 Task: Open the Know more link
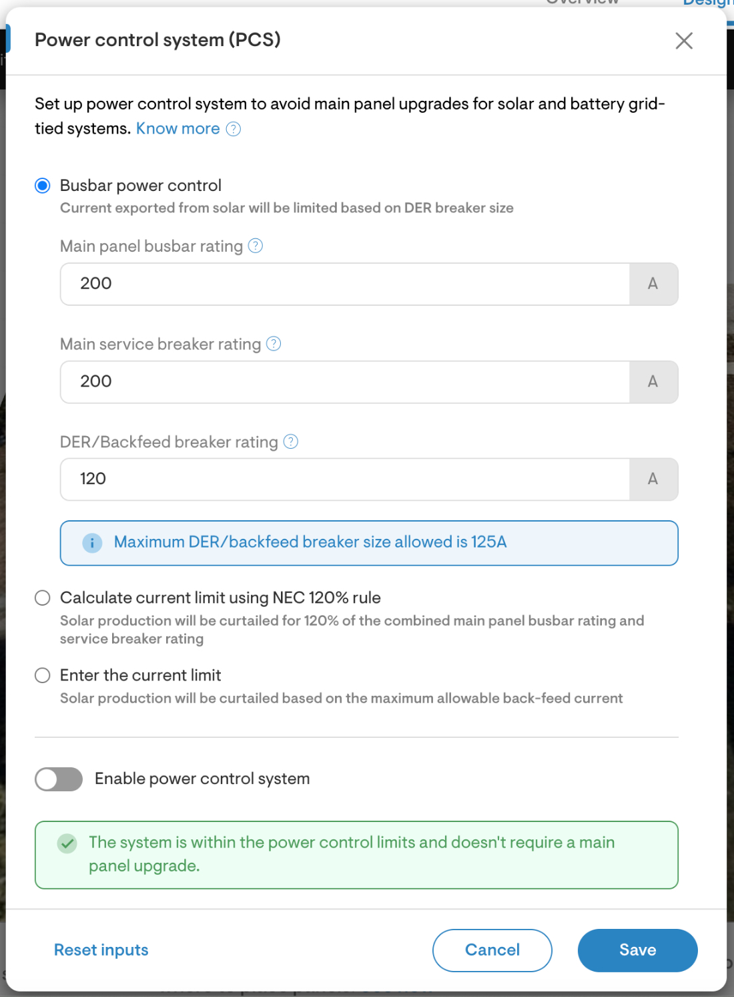177,128
